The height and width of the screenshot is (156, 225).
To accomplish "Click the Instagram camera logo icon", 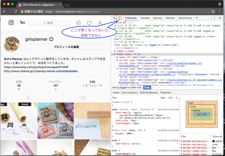I will [11, 22].
